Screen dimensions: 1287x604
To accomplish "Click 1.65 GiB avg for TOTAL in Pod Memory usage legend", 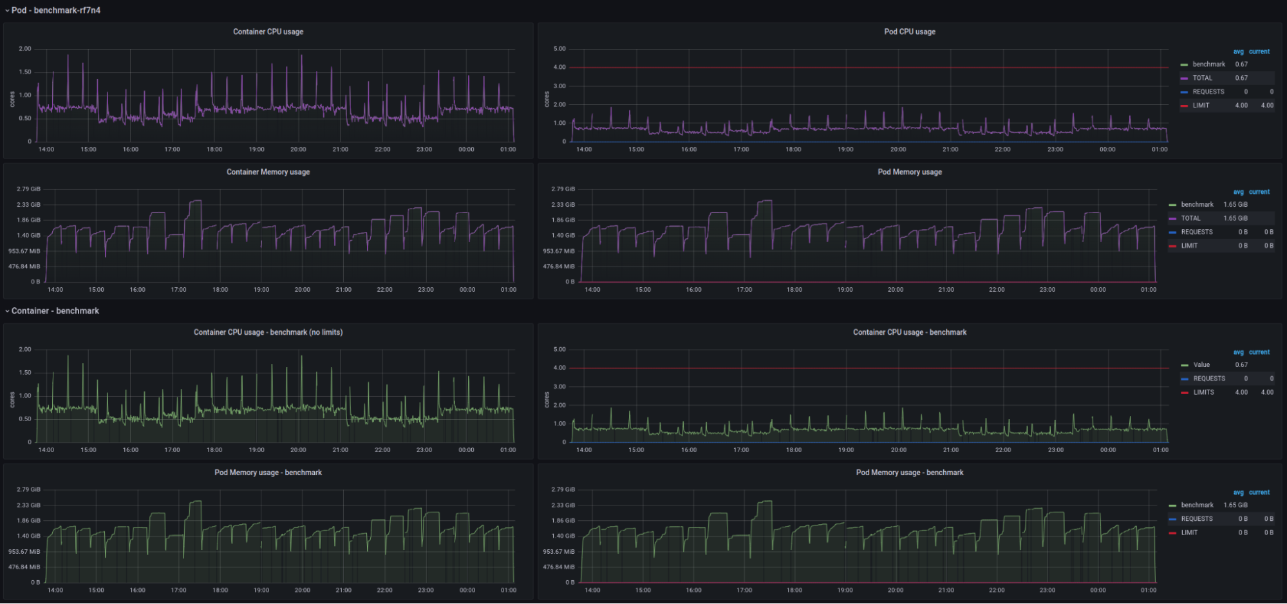I will 1235,218.
